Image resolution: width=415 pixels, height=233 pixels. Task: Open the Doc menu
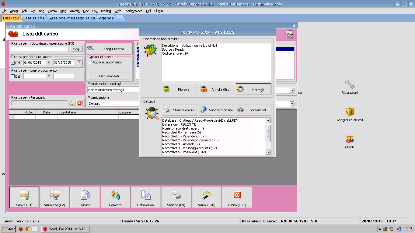click(x=86, y=11)
